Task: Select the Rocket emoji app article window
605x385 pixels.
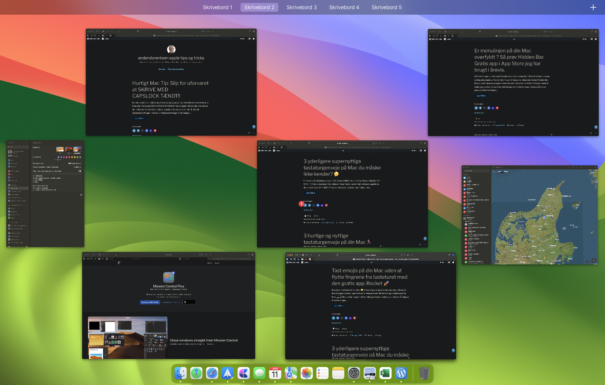Action: (x=370, y=306)
